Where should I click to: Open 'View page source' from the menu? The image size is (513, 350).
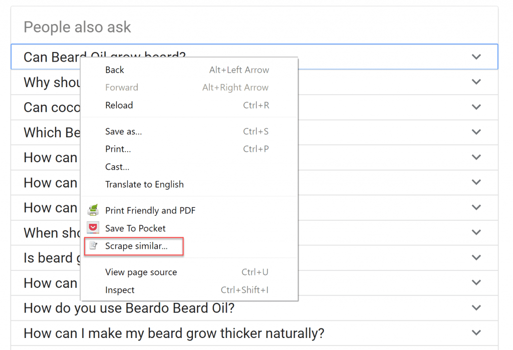coord(141,272)
